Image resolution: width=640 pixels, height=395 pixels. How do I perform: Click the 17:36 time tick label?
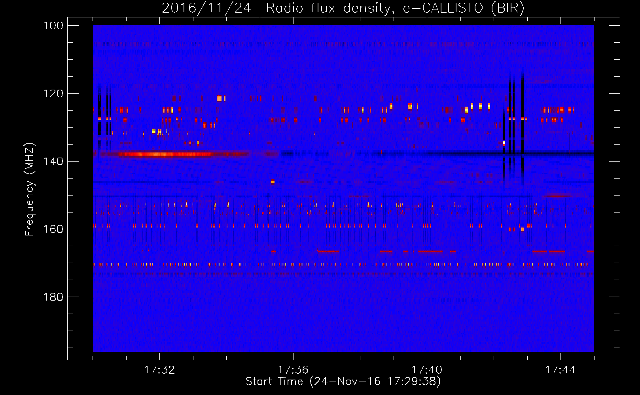coord(293,370)
